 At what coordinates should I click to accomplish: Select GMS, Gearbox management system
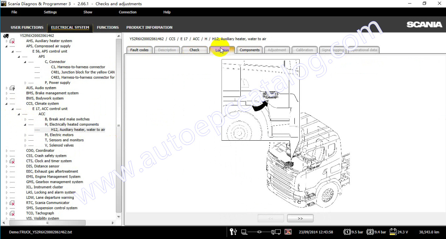[54, 182]
